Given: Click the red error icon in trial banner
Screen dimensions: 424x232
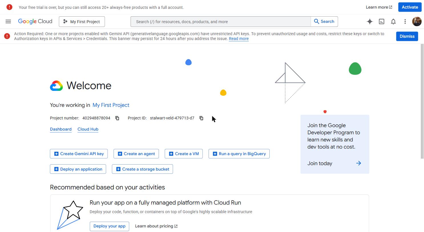Looking at the screenshot, I should [x=9, y=7].
